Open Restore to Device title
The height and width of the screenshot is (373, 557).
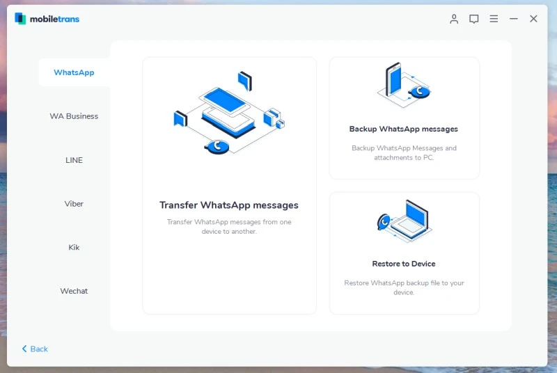(404, 264)
